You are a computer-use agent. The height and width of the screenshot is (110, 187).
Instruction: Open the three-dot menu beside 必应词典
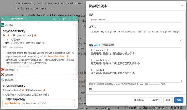coord(15,25)
